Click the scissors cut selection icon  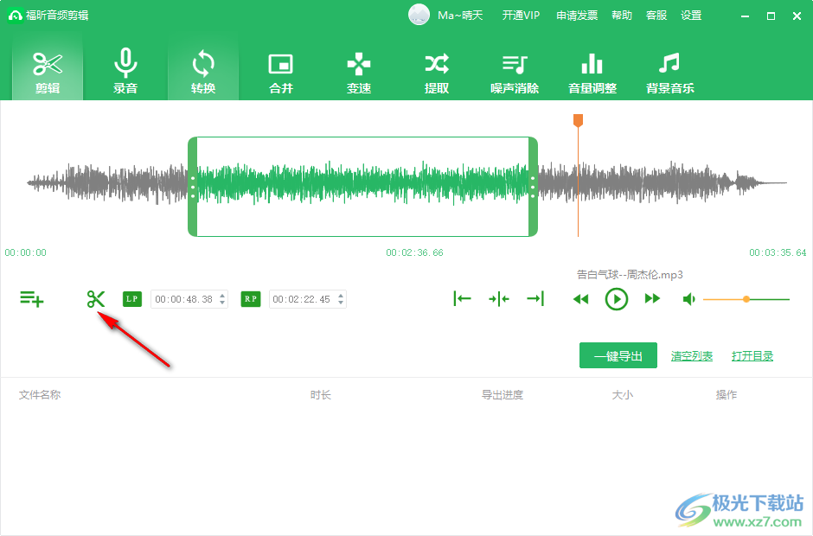click(96, 299)
